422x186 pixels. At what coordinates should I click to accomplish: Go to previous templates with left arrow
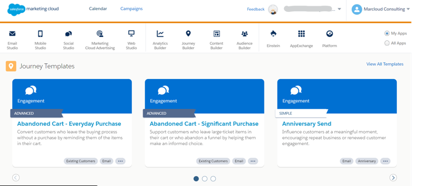click(x=16, y=177)
